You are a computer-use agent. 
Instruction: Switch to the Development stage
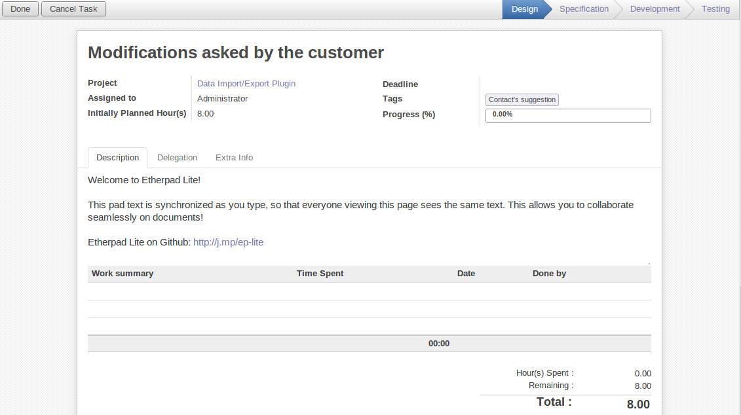tap(655, 9)
